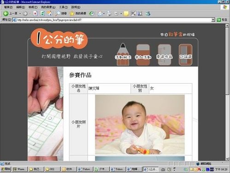Switch to the 002 folder taskbar button

(52, 169)
